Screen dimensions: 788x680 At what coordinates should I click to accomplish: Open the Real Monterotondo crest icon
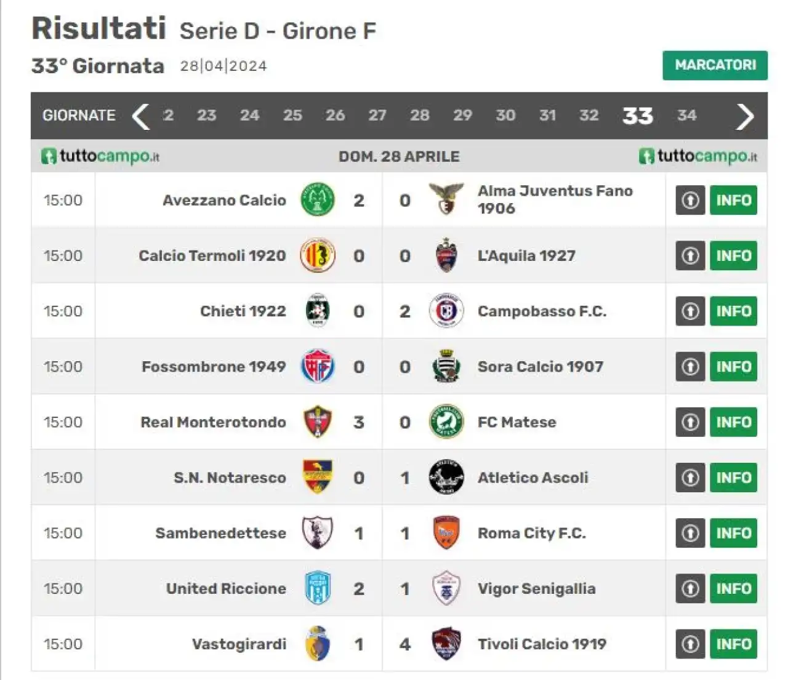(318, 422)
